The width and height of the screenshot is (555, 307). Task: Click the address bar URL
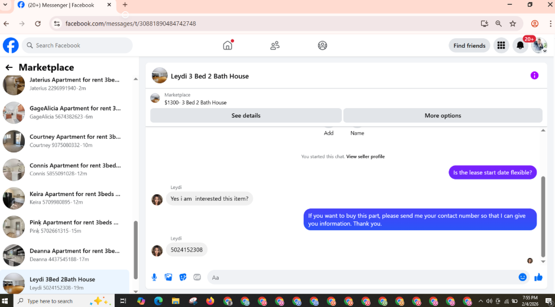pyautogui.click(x=131, y=24)
